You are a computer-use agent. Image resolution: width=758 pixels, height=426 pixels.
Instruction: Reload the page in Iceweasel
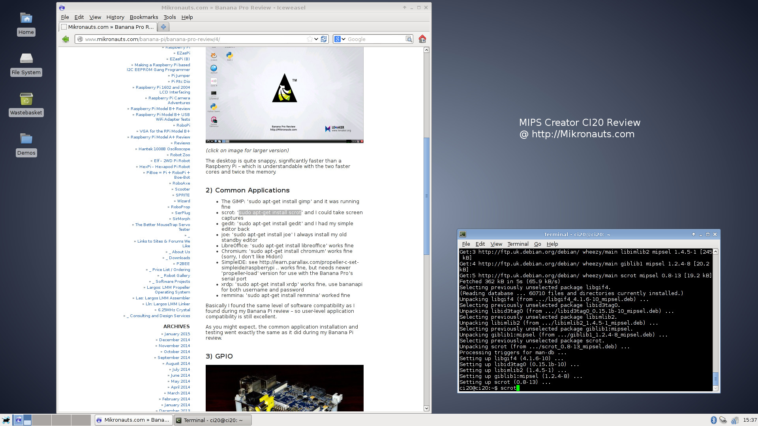point(324,39)
